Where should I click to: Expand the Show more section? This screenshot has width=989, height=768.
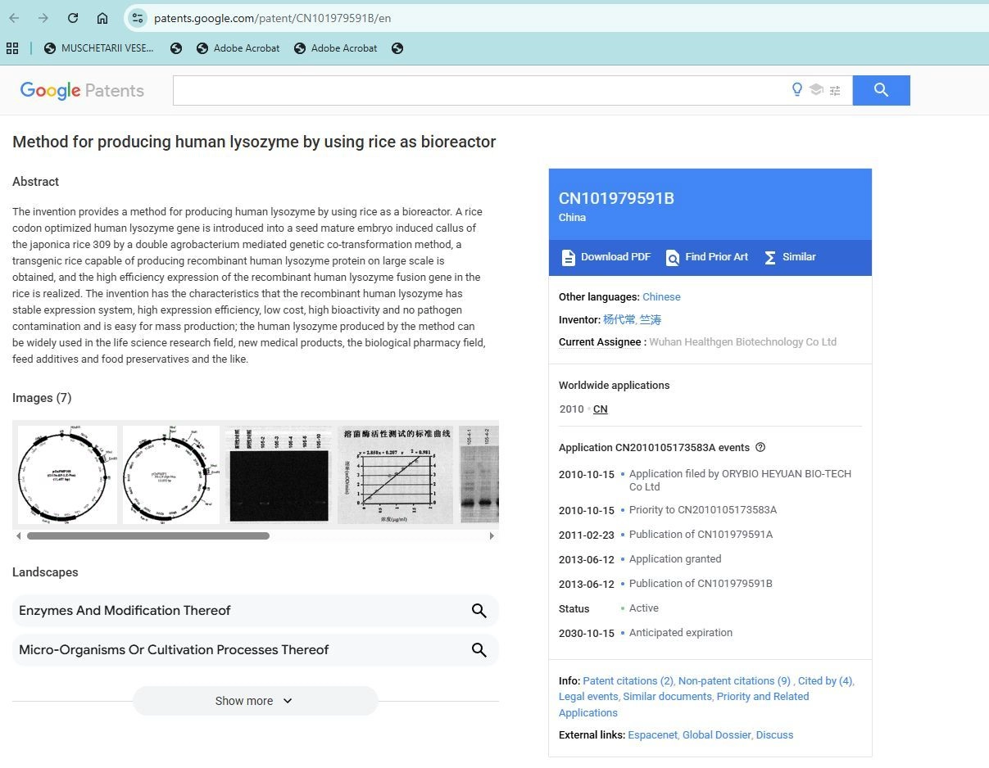tap(254, 701)
